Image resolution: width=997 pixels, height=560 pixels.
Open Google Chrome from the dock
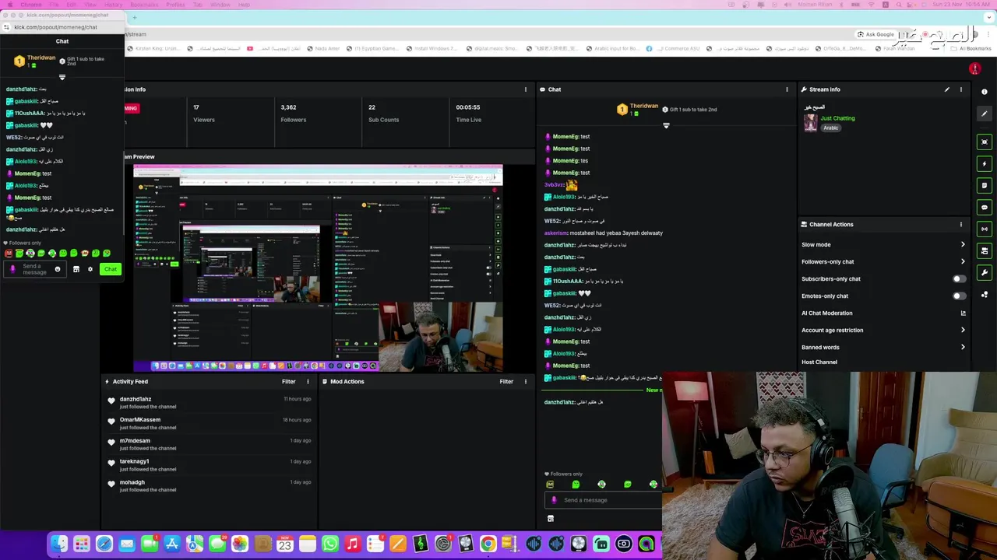pyautogui.click(x=488, y=544)
